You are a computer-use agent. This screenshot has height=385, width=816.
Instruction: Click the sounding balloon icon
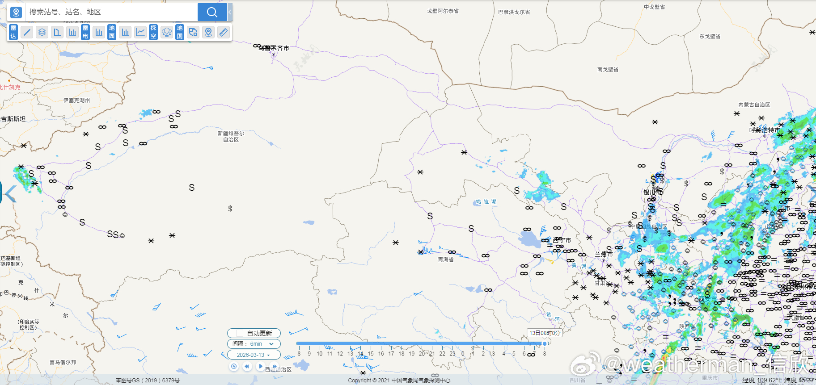tap(167, 32)
